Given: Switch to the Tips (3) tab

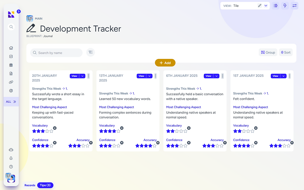Looking at the screenshot, I should coord(45,185).
